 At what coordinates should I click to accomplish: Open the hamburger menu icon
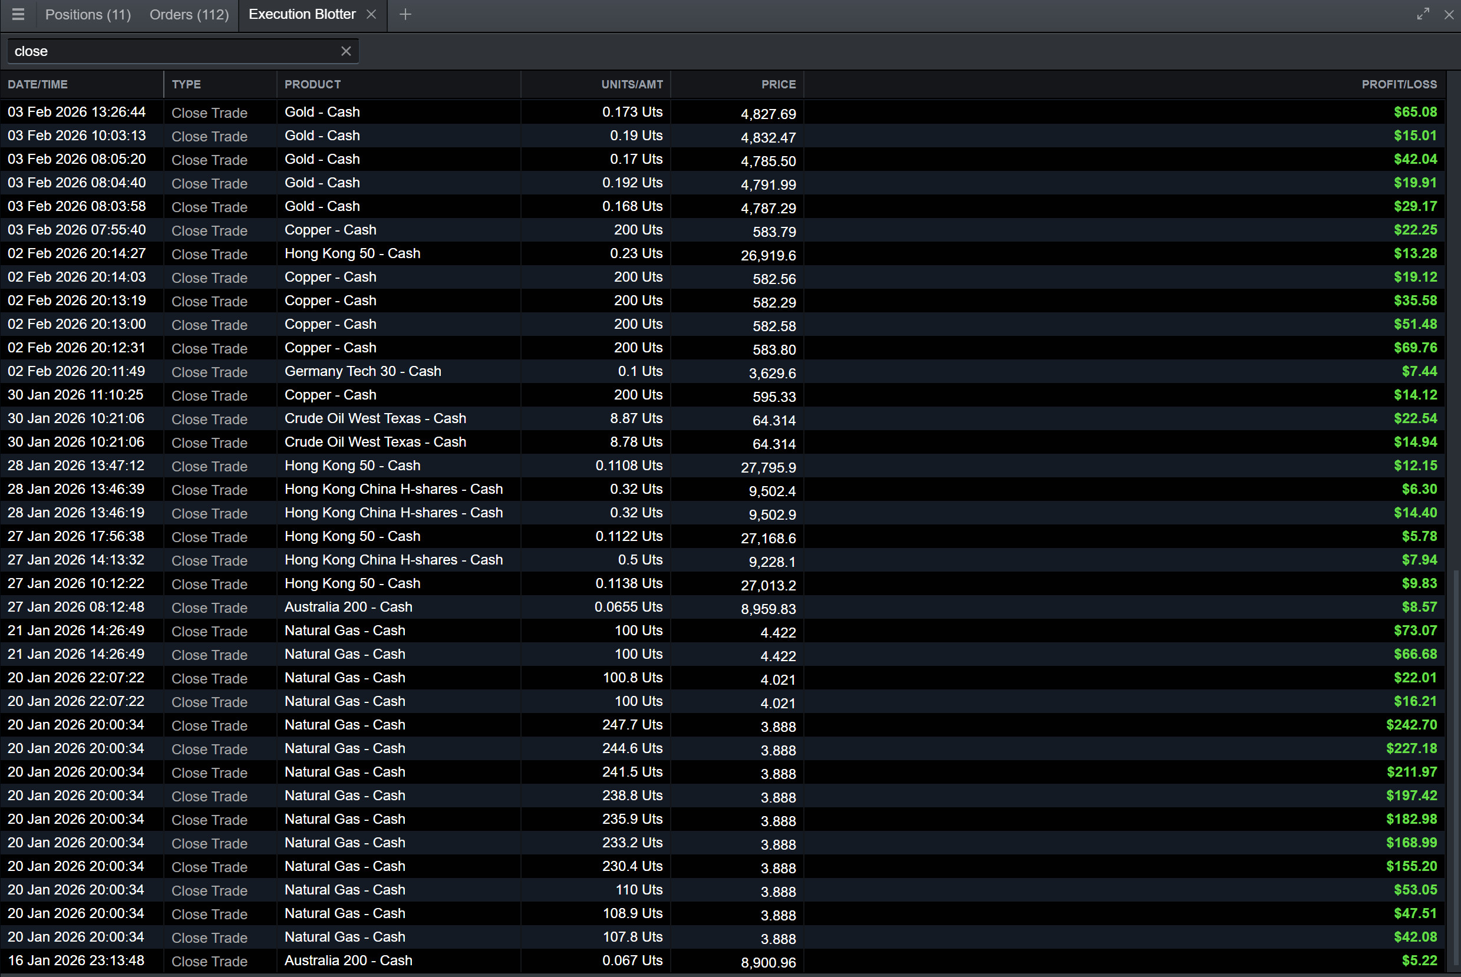click(18, 14)
